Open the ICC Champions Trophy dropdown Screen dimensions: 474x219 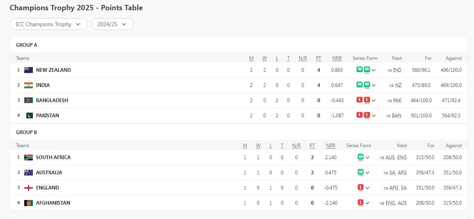point(48,24)
